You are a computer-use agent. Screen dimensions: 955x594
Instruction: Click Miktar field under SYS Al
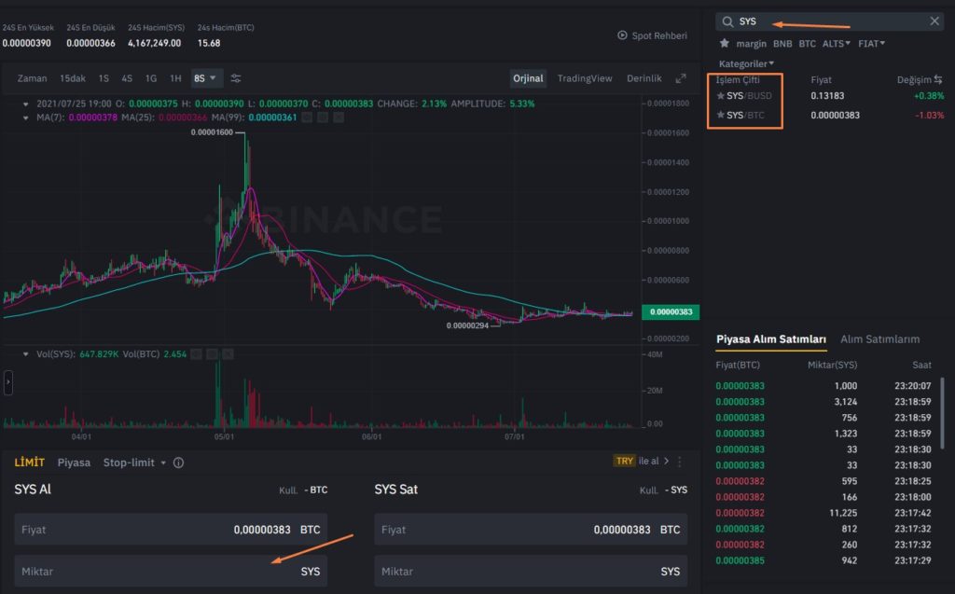172,572
